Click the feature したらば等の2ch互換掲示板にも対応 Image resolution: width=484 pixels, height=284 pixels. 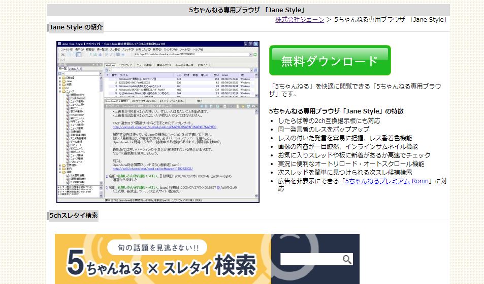pyautogui.click(x=329, y=120)
